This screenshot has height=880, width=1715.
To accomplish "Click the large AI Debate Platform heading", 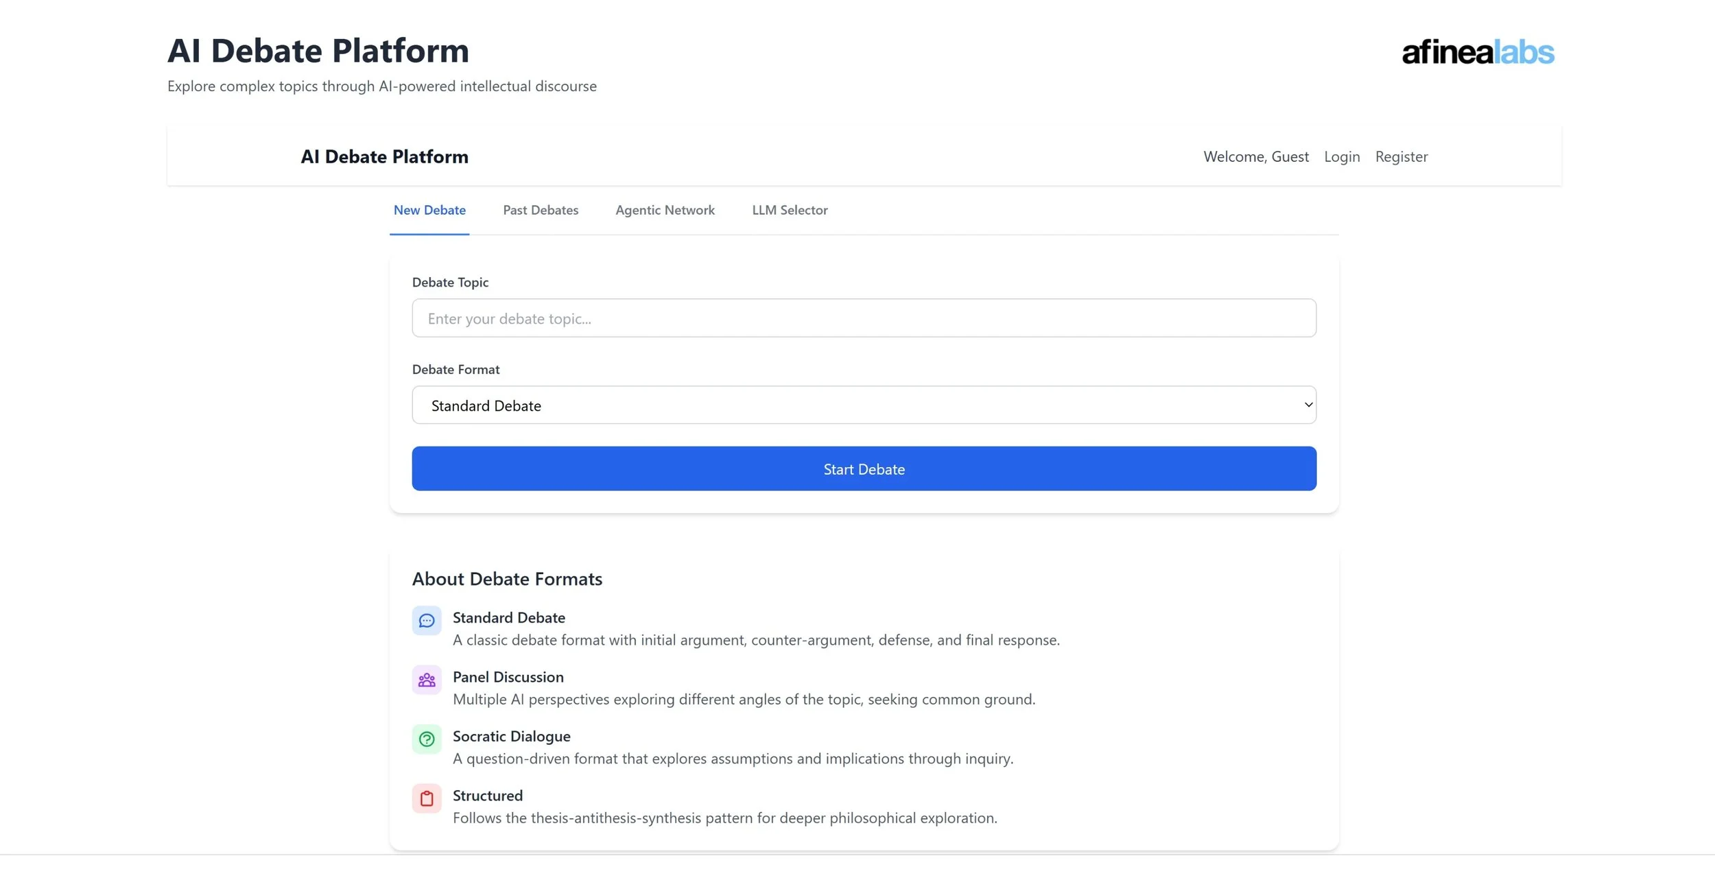I will tap(318, 51).
